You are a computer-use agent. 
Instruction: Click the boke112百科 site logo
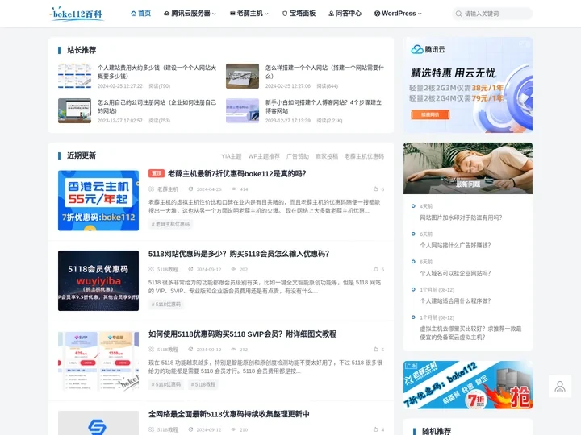[77, 14]
